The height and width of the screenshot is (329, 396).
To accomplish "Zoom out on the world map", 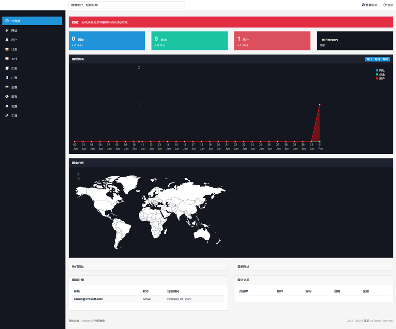I will (x=79, y=178).
